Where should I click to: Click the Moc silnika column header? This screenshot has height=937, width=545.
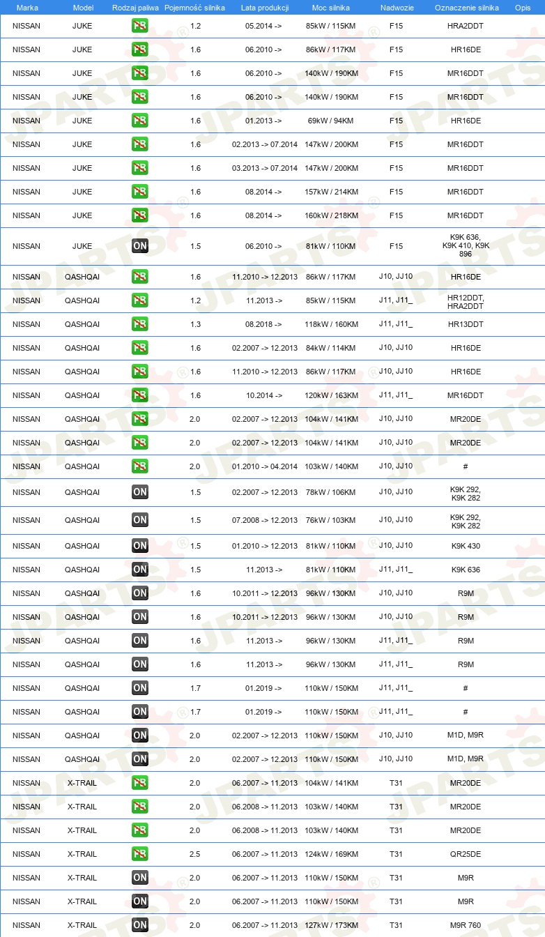tap(331, 7)
